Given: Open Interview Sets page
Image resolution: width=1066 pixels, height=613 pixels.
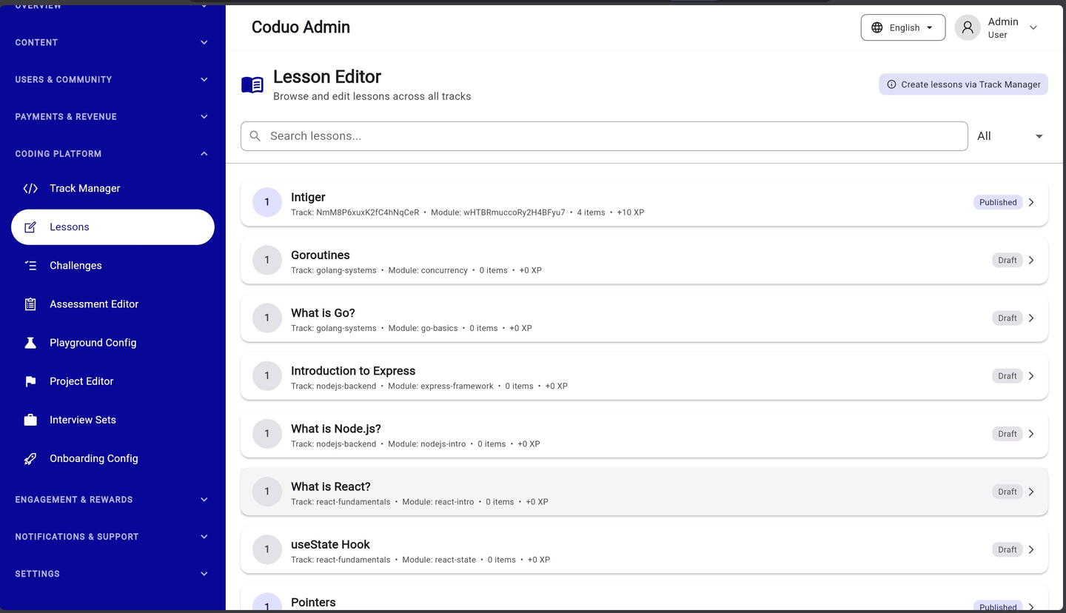Looking at the screenshot, I should [113, 420].
